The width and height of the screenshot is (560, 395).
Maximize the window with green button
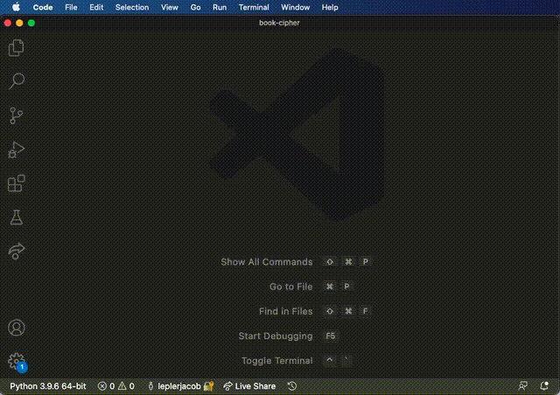pos(31,24)
